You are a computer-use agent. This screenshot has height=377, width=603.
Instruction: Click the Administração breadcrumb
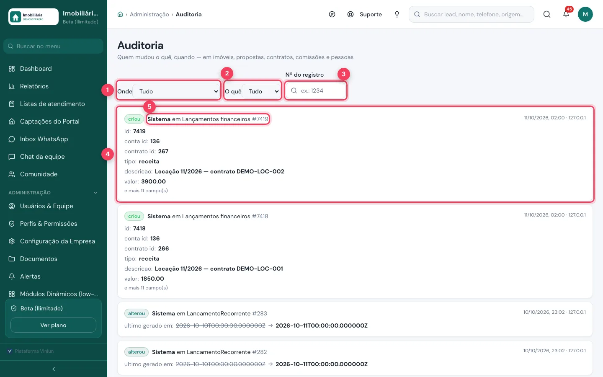[149, 14]
